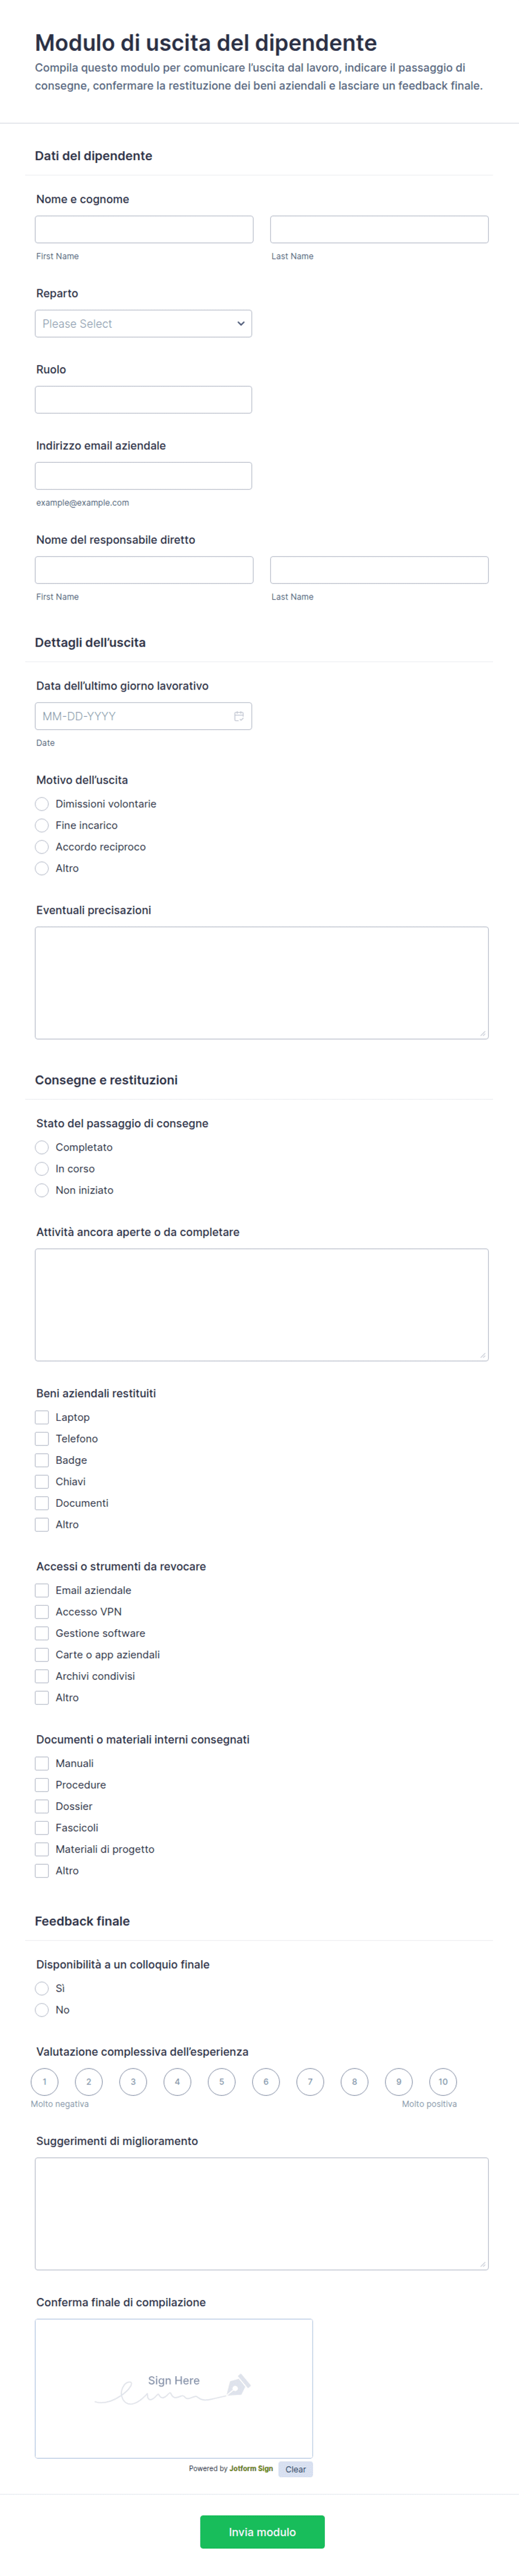Click the Suggerimenti di miglioramento textarea
519x2576 pixels.
262,2214
